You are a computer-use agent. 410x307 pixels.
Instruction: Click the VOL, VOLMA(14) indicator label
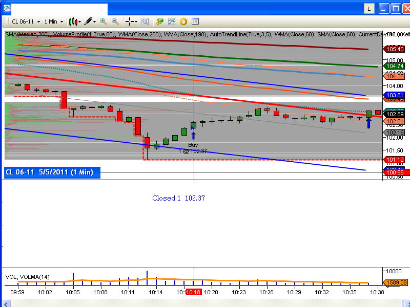(28, 277)
